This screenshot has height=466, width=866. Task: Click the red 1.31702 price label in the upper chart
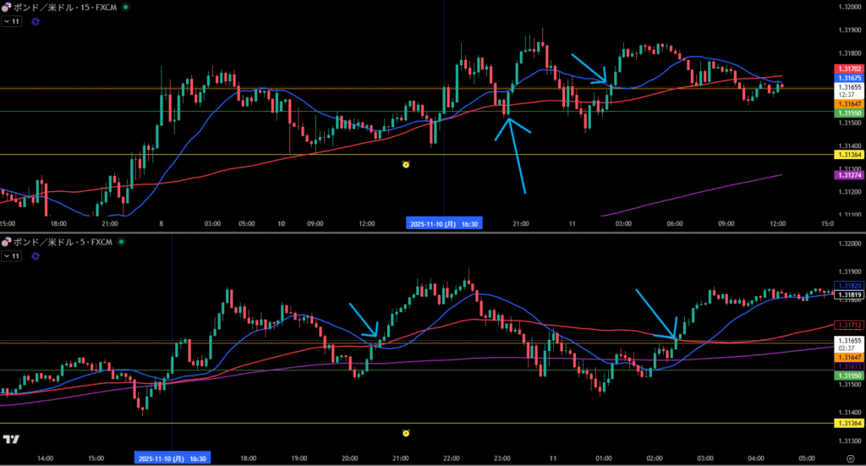pyautogui.click(x=847, y=68)
